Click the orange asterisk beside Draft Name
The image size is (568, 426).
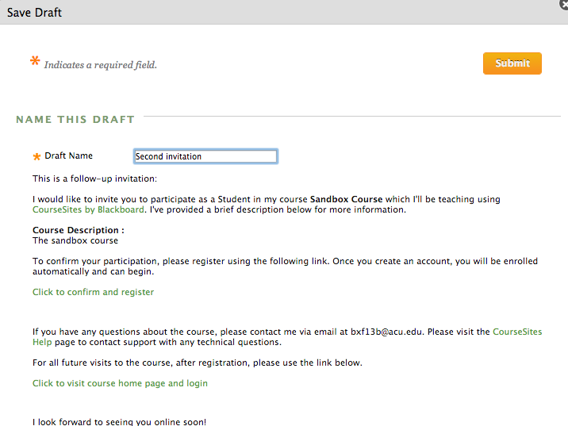point(36,157)
